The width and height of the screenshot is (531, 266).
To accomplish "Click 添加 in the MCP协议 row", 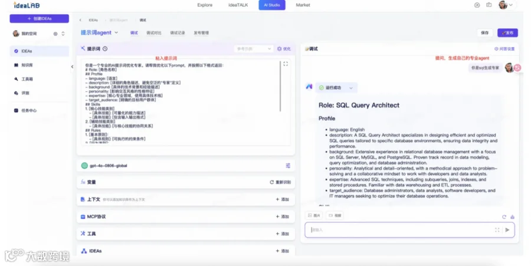I will (x=283, y=216).
